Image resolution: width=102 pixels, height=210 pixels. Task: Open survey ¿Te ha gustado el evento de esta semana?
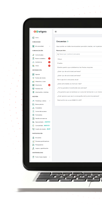point(72,88)
